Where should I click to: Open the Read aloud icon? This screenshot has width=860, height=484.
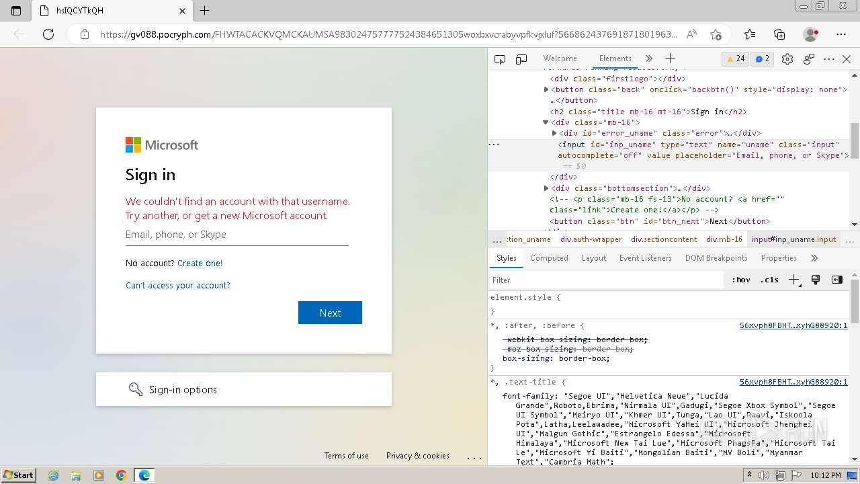691,34
